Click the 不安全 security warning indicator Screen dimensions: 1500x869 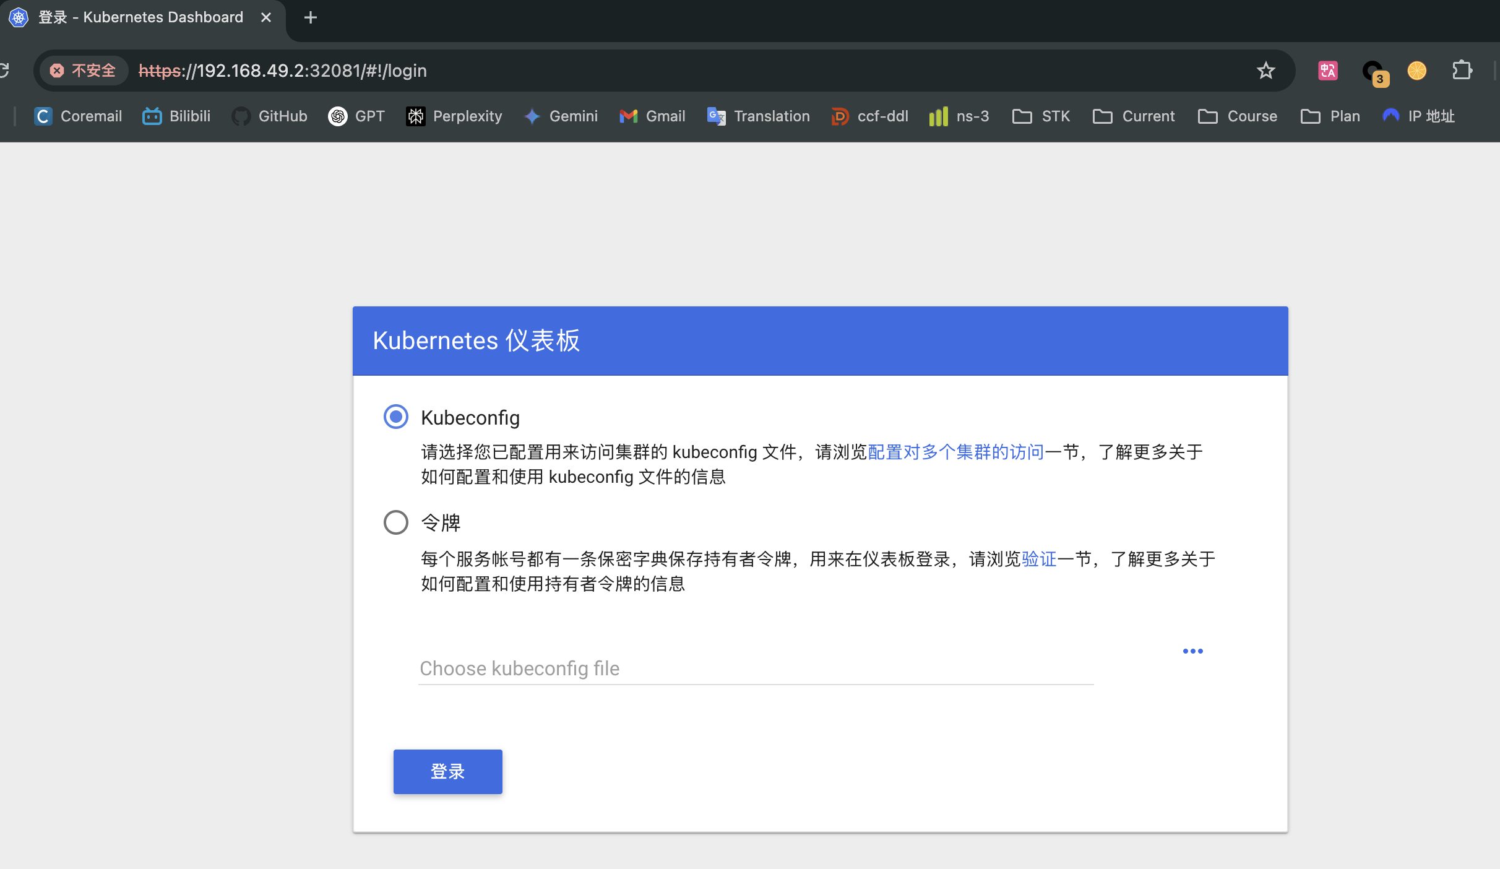point(84,70)
